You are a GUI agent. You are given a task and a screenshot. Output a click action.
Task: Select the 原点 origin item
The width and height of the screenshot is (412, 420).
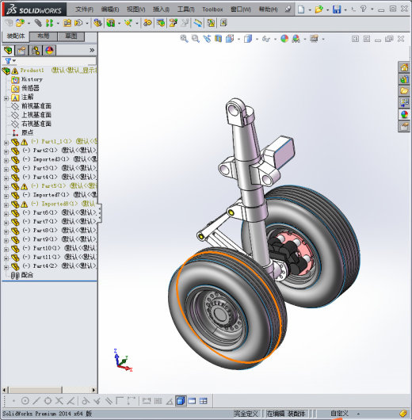pyautogui.click(x=27, y=132)
